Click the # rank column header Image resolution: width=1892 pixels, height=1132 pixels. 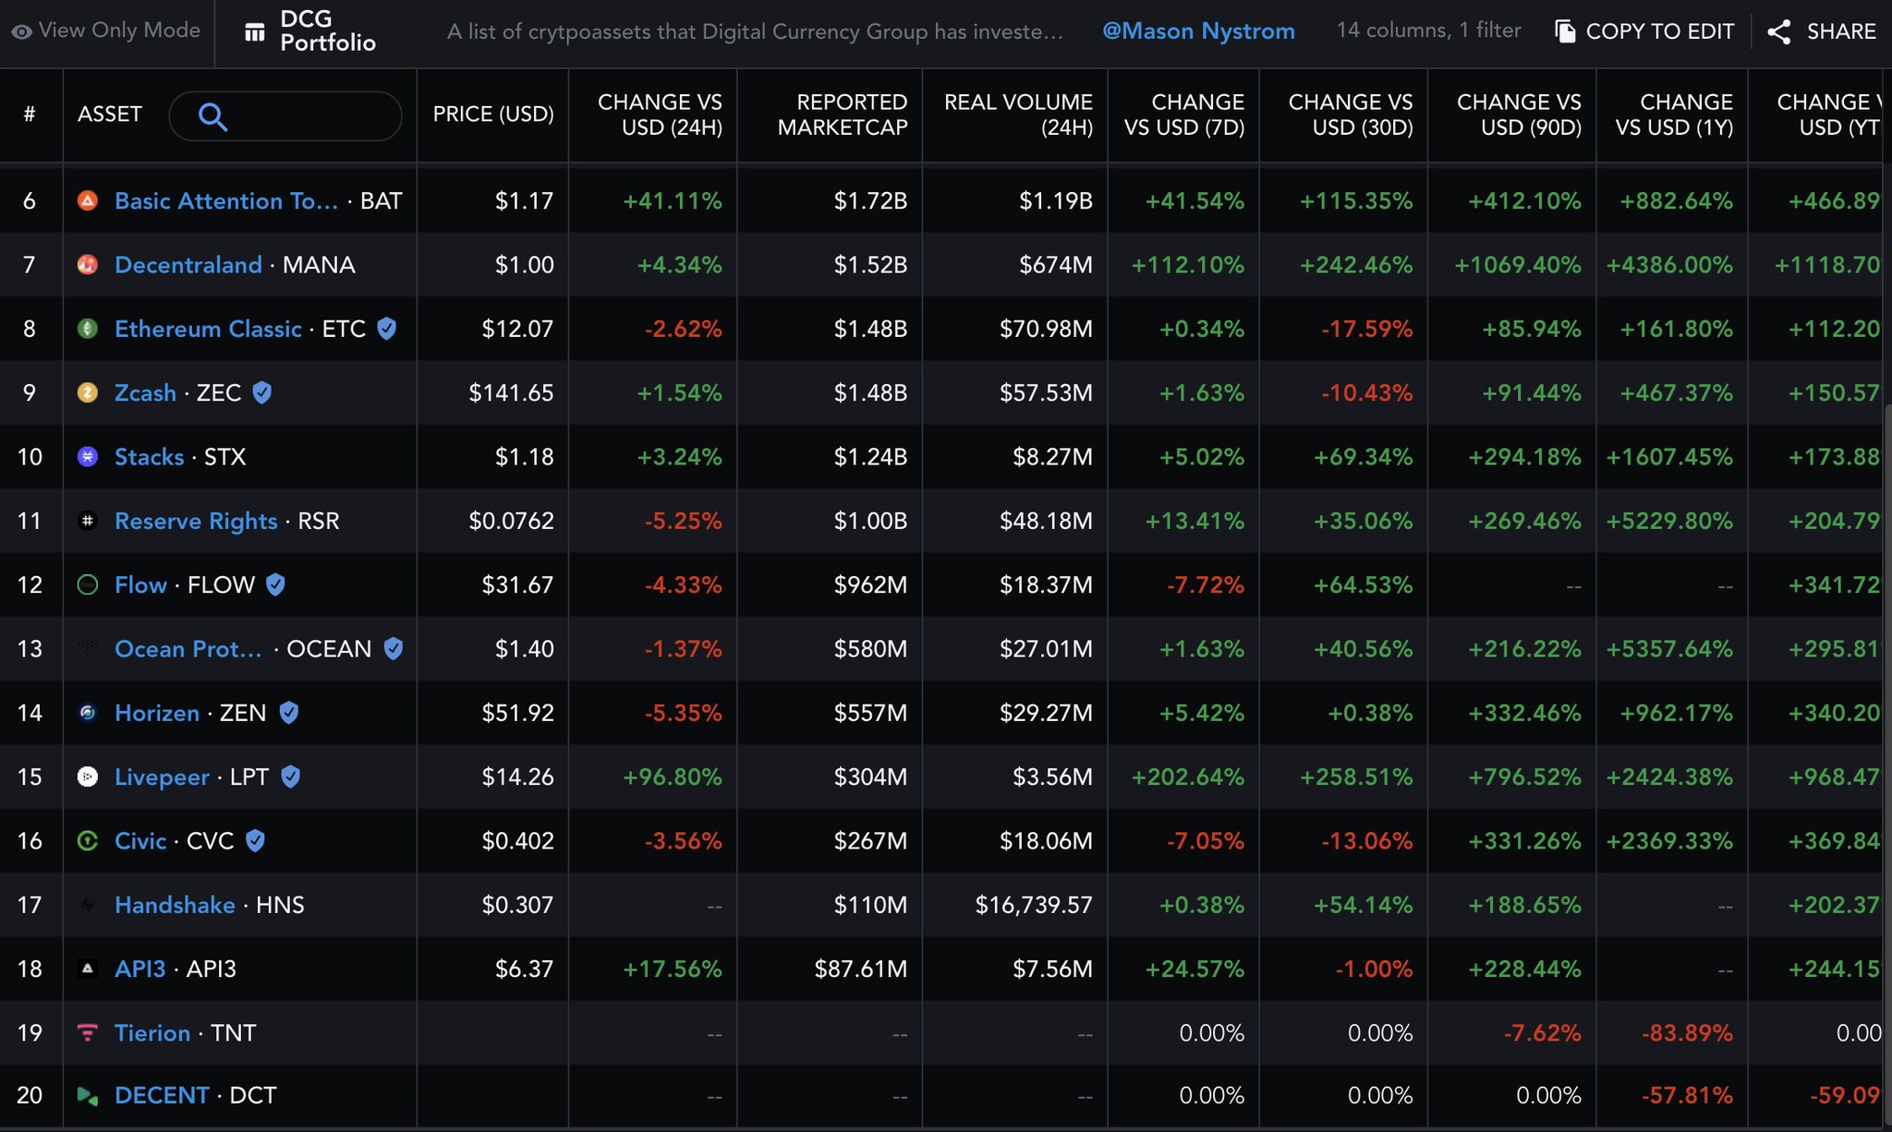click(30, 114)
